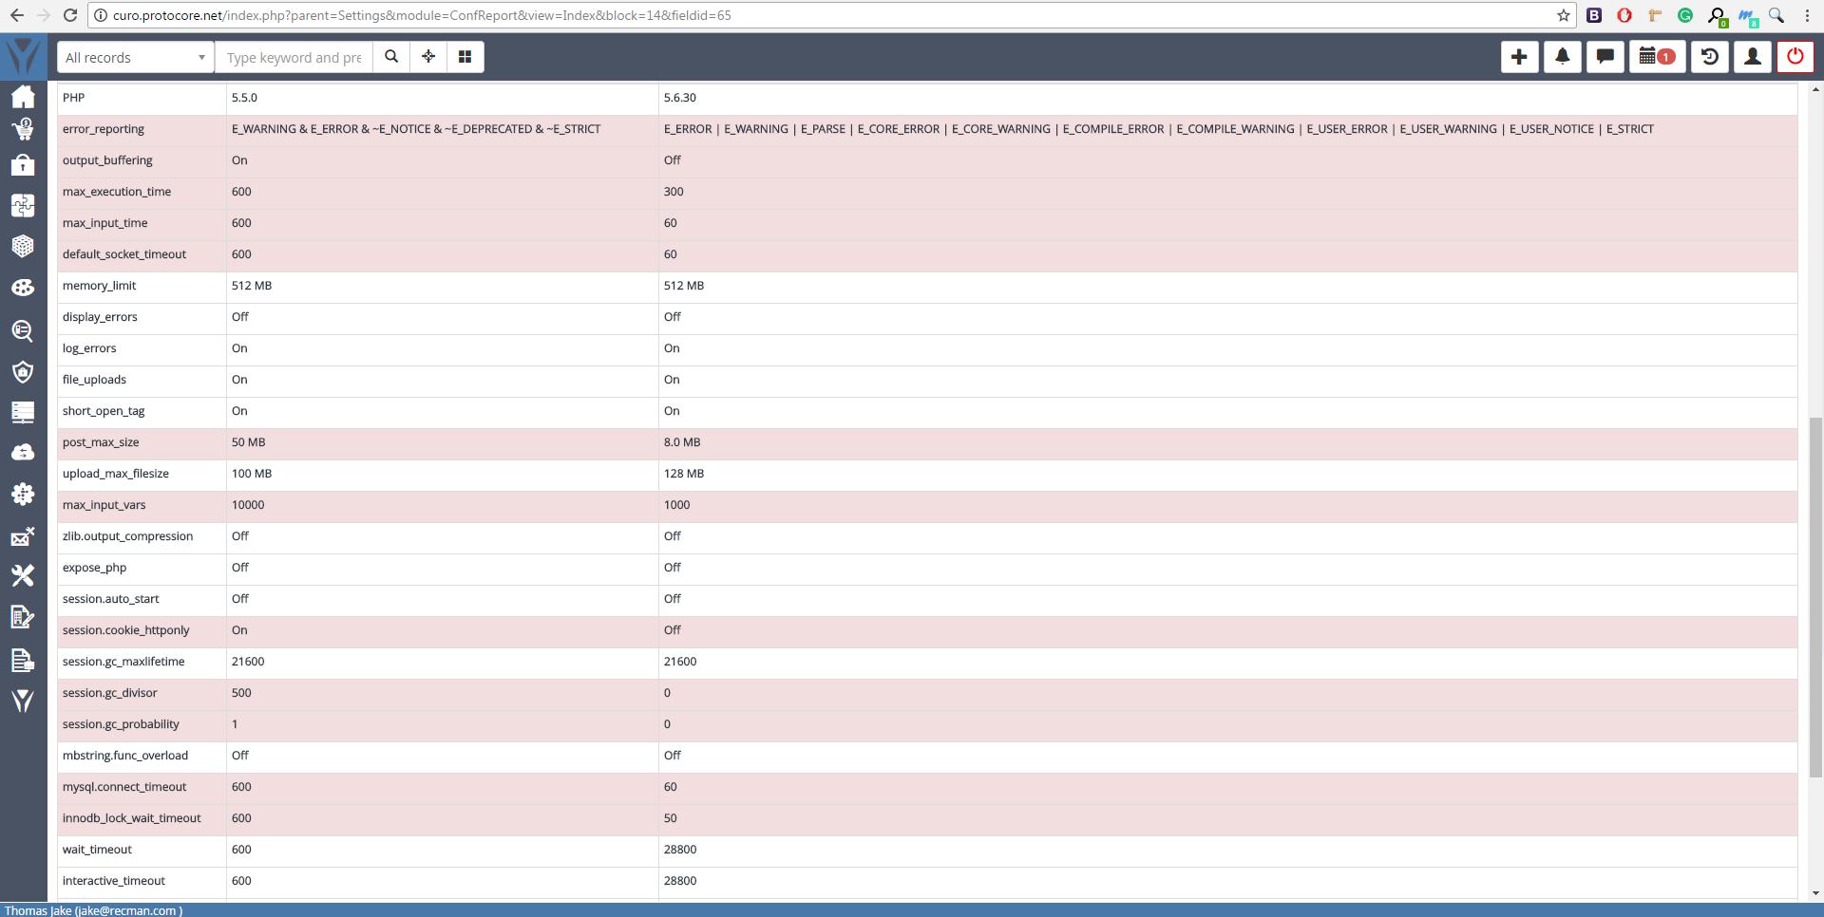Open the chat speech bubble button
The height and width of the screenshot is (917, 1824).
[1605, 57]
